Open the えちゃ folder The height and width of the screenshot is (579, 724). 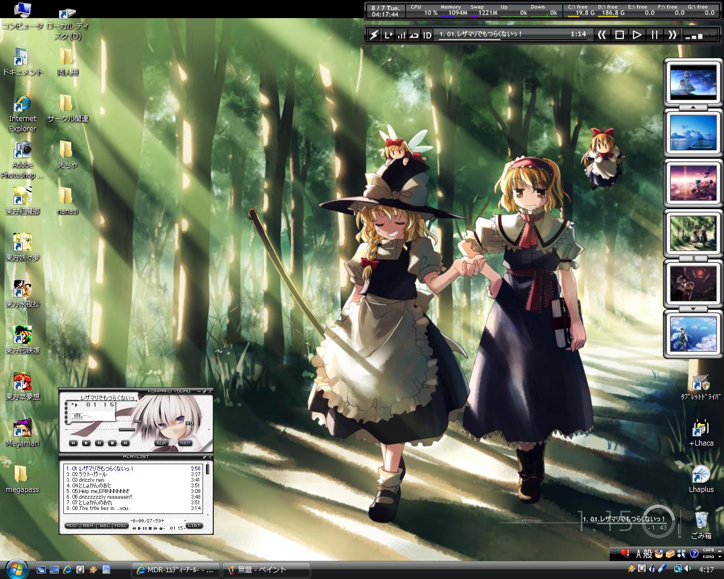(67, 155)
